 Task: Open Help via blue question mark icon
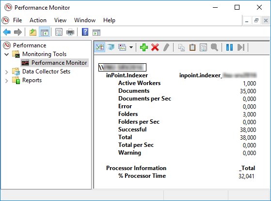click(x=85, y=32)
